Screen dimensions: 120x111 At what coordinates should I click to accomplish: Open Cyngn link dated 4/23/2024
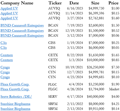point(5,77)
